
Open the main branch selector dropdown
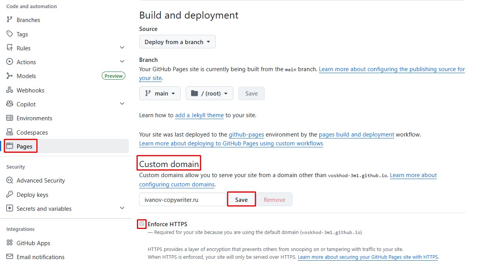pos(160,93)
